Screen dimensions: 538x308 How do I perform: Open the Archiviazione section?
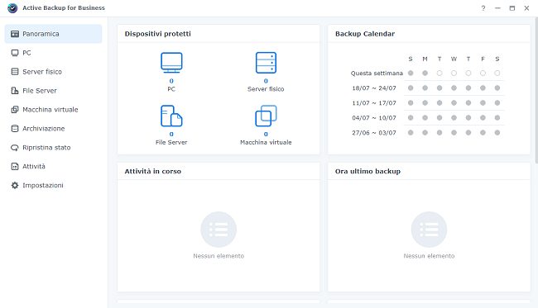[x=53, y=128]
